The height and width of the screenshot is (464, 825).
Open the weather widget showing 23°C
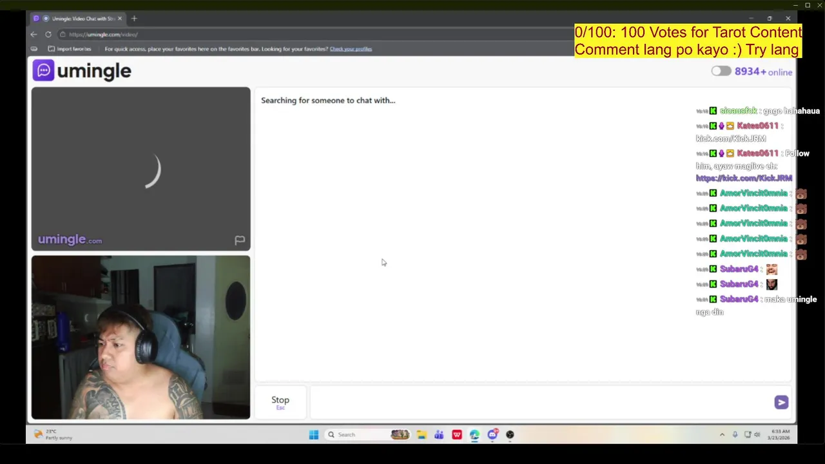[53, 434]
